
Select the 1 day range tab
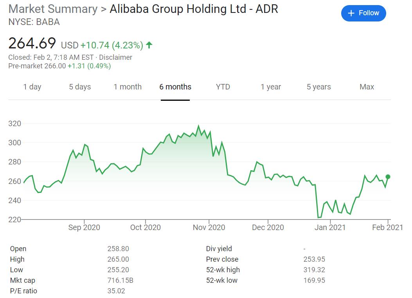(32, 87)
